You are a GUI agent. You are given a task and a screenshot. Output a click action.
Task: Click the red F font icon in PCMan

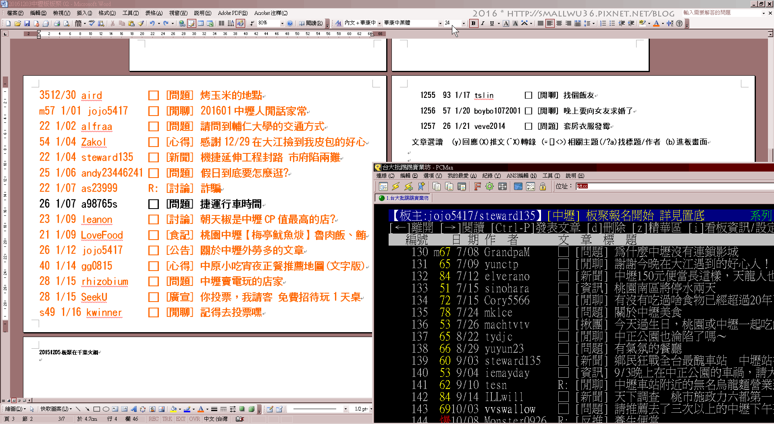(477, 186)
